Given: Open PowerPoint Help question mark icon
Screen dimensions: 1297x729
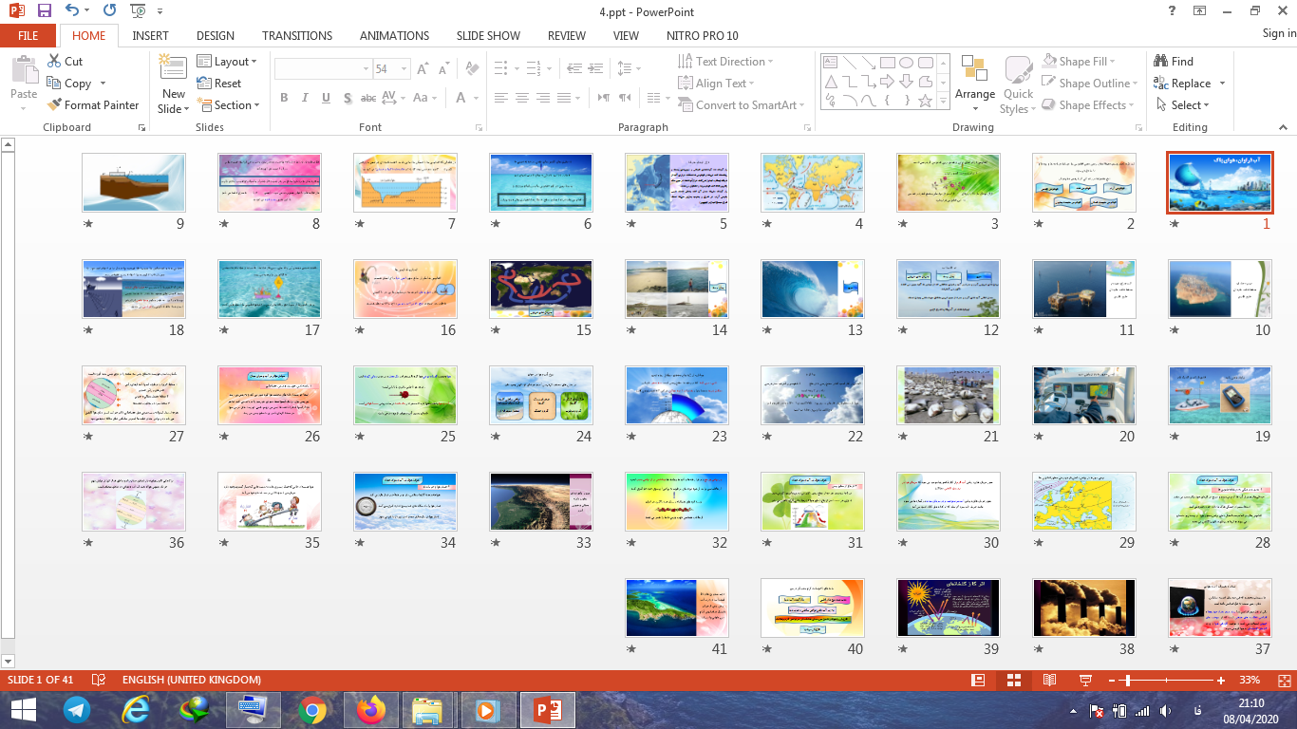Looking at the screenshot, I should [x=1173, y=11].
